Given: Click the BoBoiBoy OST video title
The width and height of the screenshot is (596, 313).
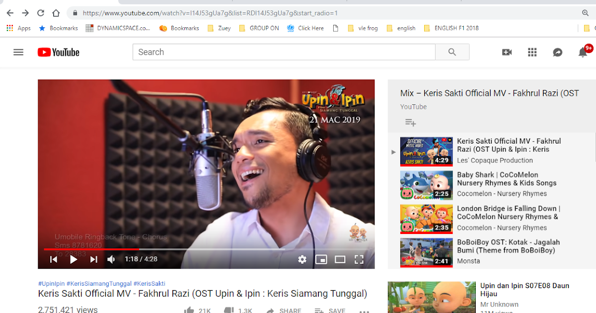Looking at the screenshot, I should point(508,246).
